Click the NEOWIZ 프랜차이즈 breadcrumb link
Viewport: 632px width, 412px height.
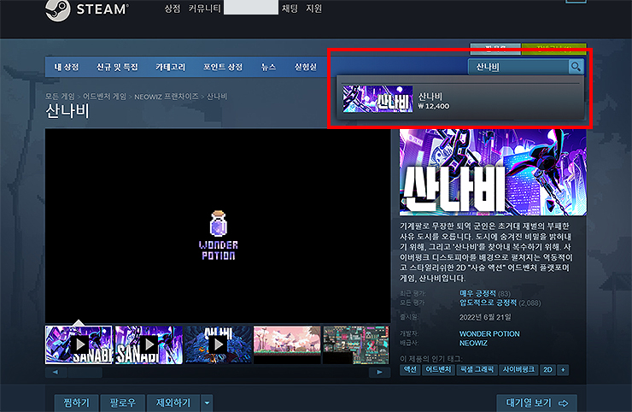pyautogui.click(x=166, y=97)
